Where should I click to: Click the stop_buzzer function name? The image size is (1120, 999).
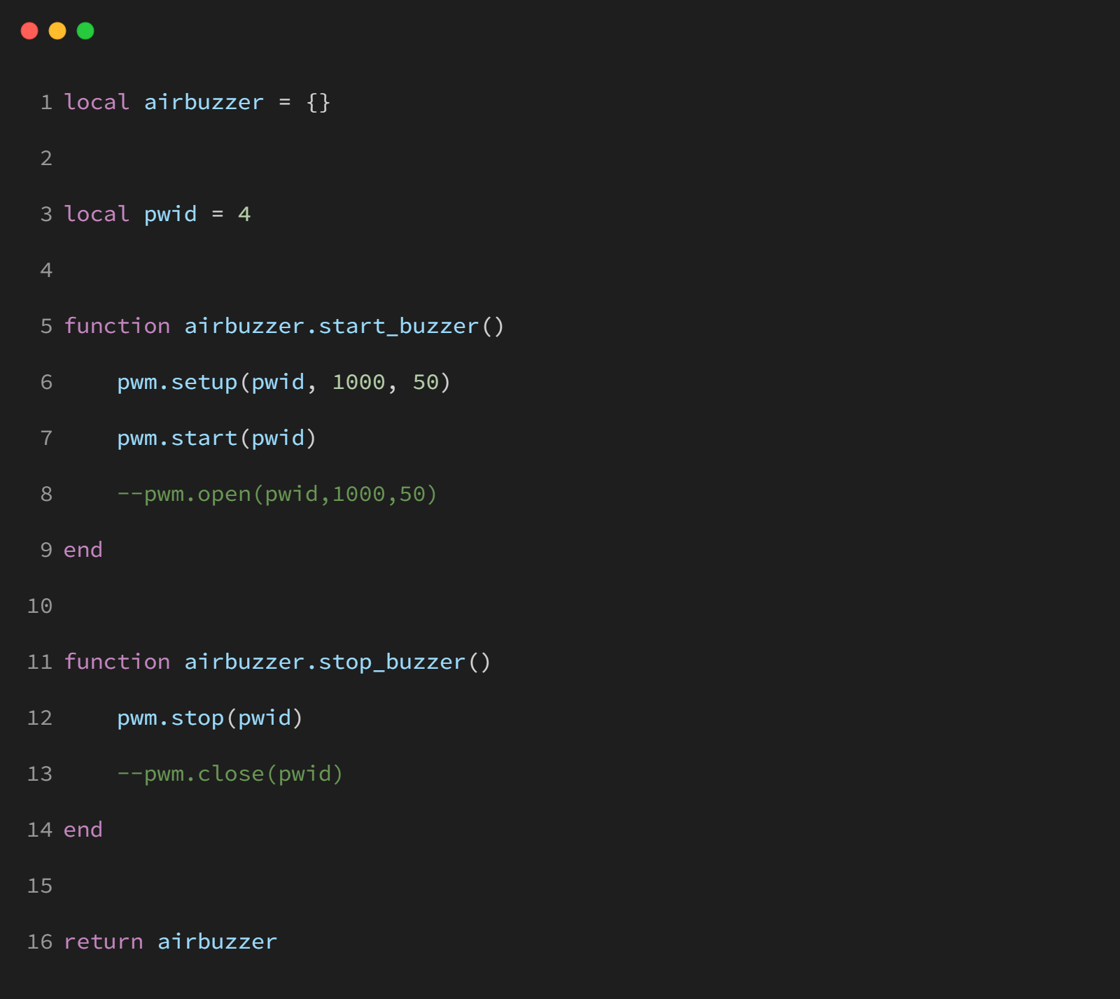pos(392,663)
